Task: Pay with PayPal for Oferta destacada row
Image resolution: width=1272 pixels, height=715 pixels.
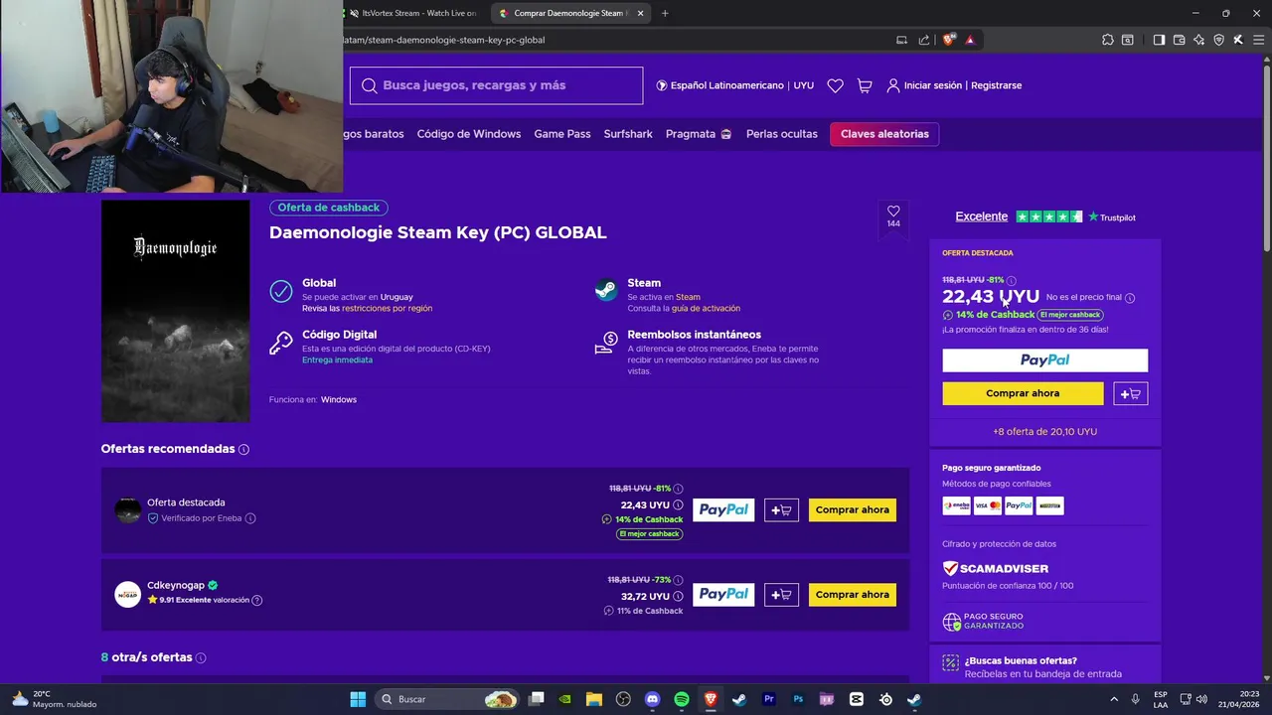Action: [723, 510]
